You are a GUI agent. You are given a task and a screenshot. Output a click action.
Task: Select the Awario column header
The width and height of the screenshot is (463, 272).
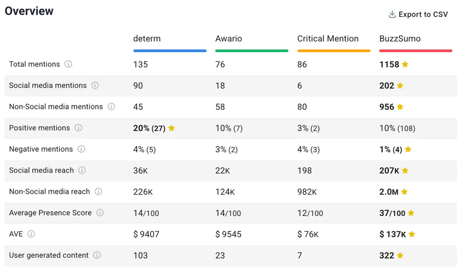coord(229,39)
